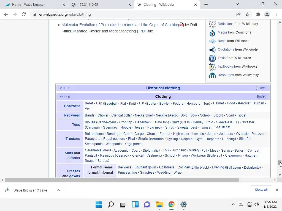Click the forward navigation arrow
The width and height of the screenshot is (282, 211).
click(15, 14)
